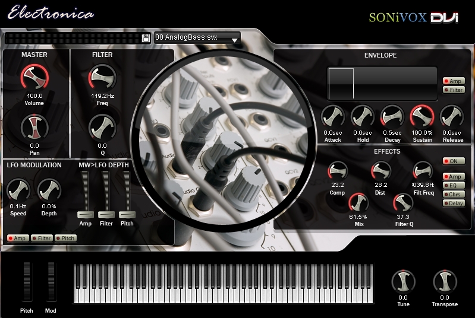Viewport: 475px width, 318px height.
Task: Click the MW>LFO Depth Amp slider handle
Action: tap(86, 215)
